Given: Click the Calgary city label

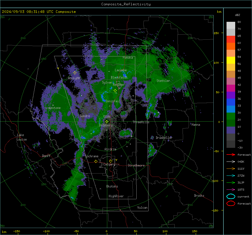Looking at the screenshot, I should point(109,164).
